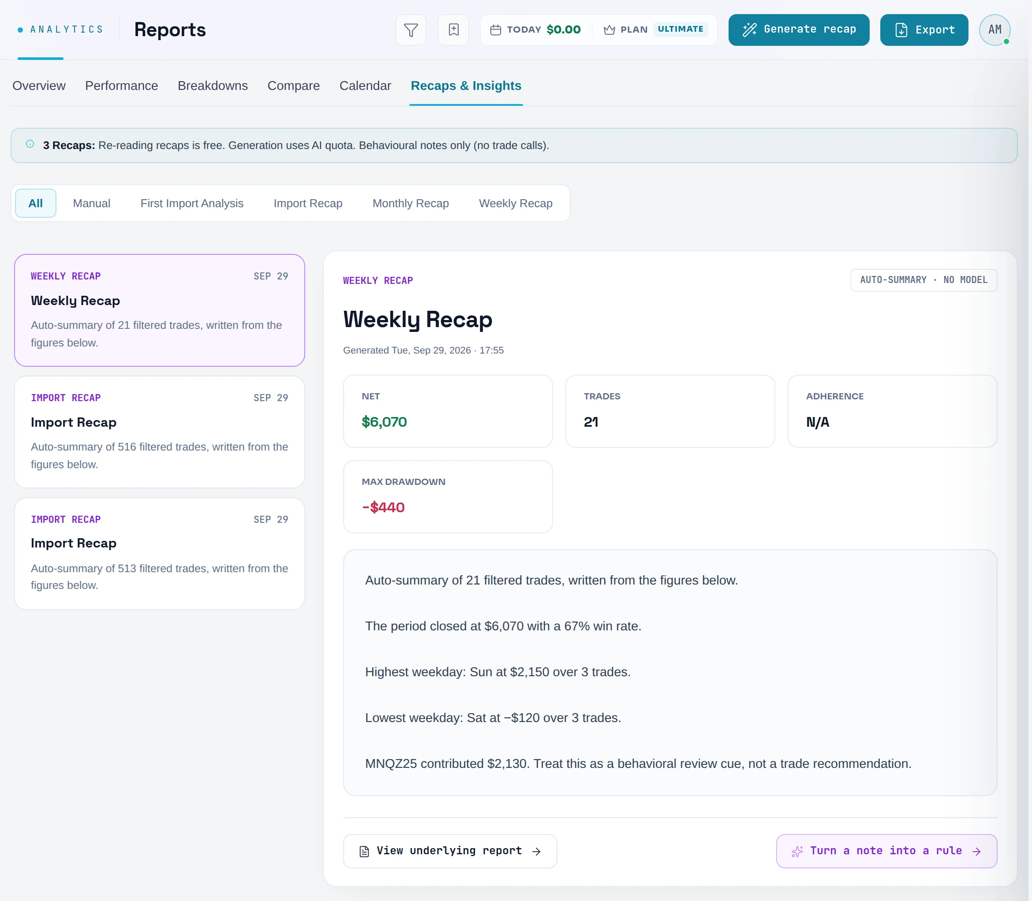Click sparkle icon on Turn a note into a rule
This screenshot has height=901, width=1032.
[797, 851]
